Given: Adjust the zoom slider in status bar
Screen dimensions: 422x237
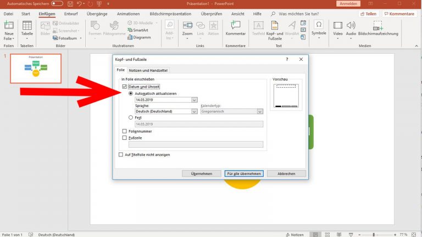Looking at the screenshot, I should (374, 234).
